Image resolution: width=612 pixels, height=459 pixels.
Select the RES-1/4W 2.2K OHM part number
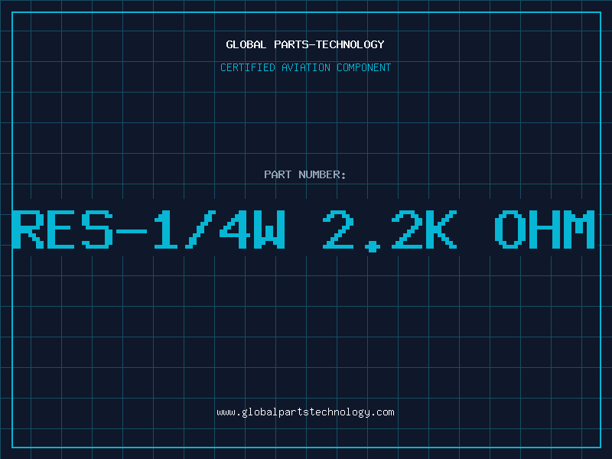point(303,230)
